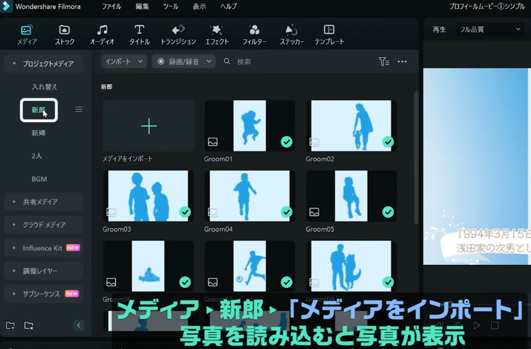This screenshot has height=349, width=531.
Task: Select the Groom01 thumbnail
Action: tap(250, 126)
